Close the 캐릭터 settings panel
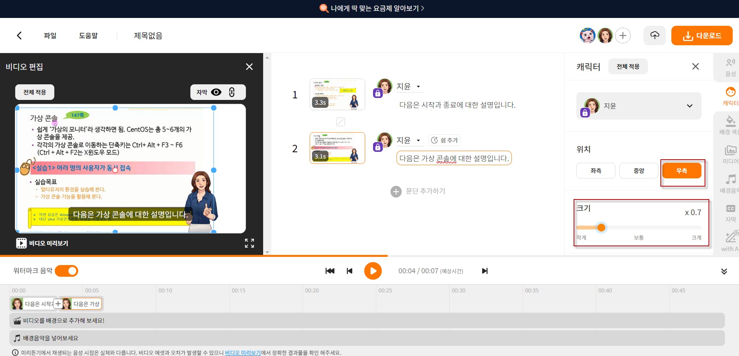 [x=696, y=66]
